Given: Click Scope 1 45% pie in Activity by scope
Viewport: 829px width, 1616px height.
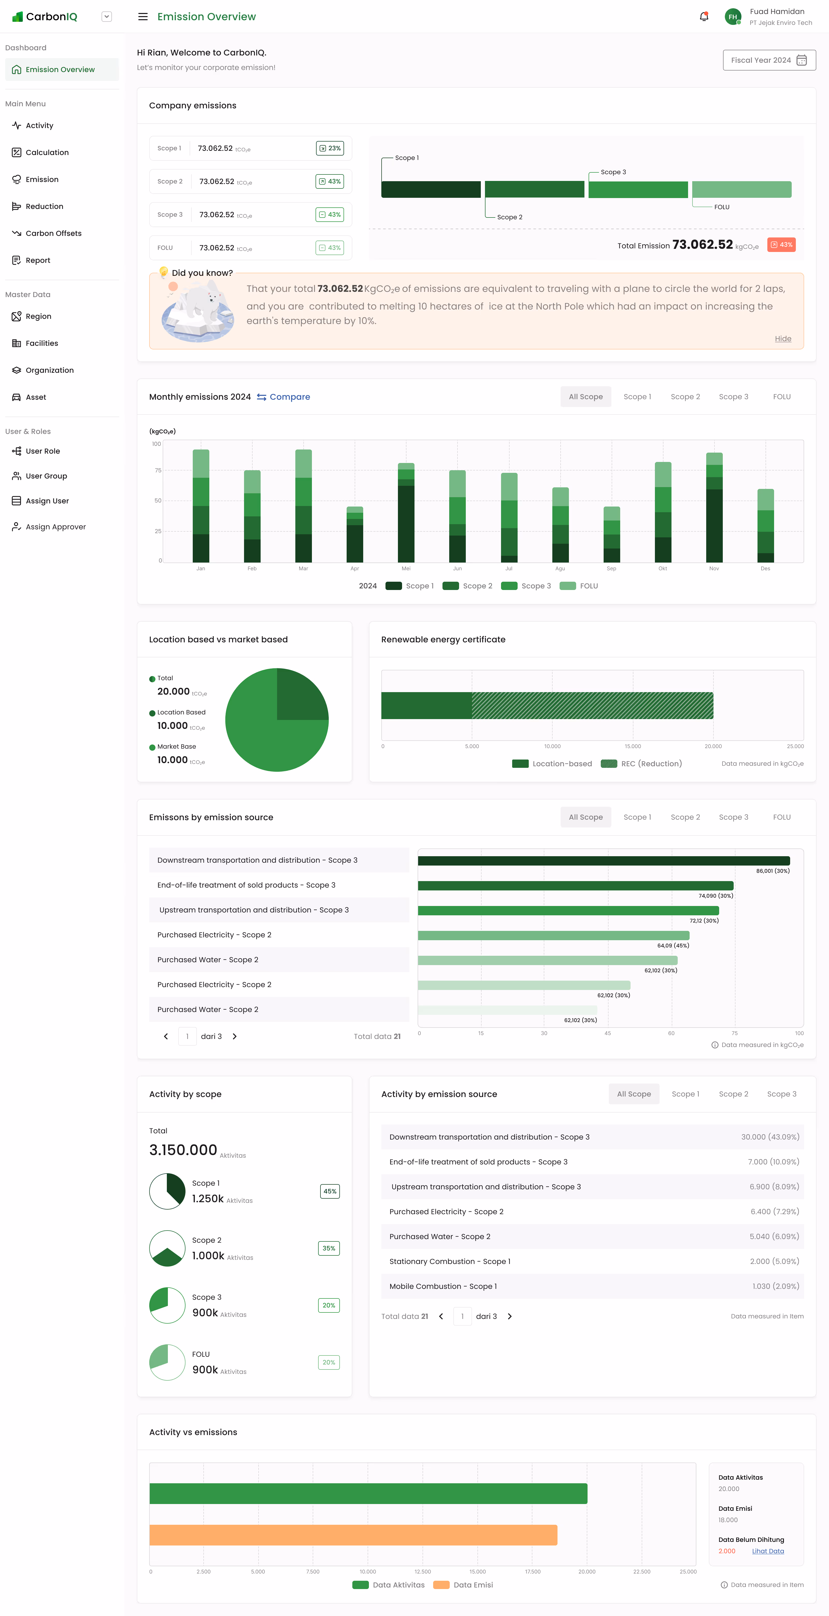Looking at the screenshot, I should click(167, 1191).
